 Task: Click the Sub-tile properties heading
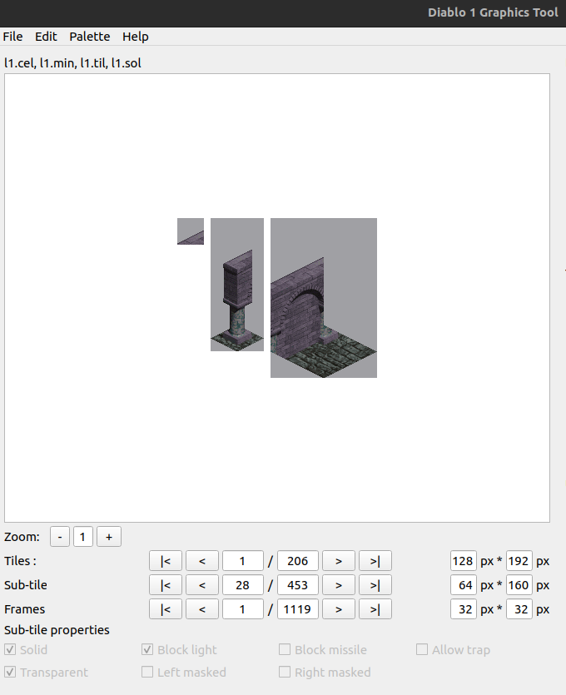pos(57,630)
